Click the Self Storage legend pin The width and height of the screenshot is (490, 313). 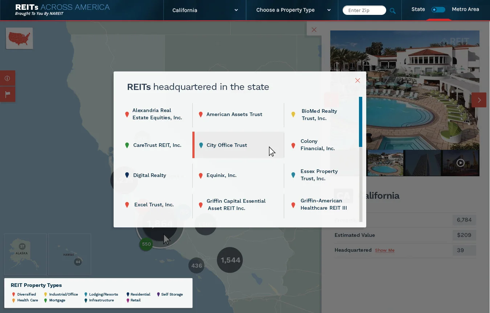(x=159, y=295)
